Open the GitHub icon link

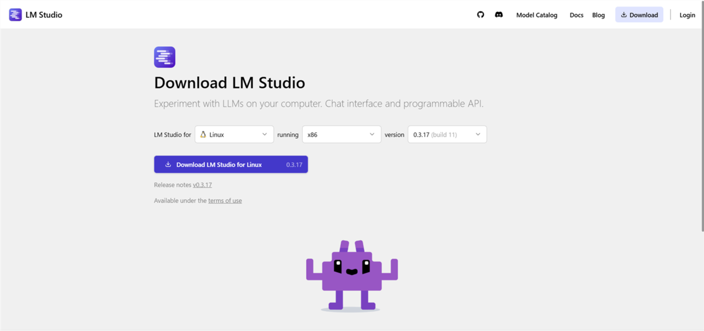(480, 15)
